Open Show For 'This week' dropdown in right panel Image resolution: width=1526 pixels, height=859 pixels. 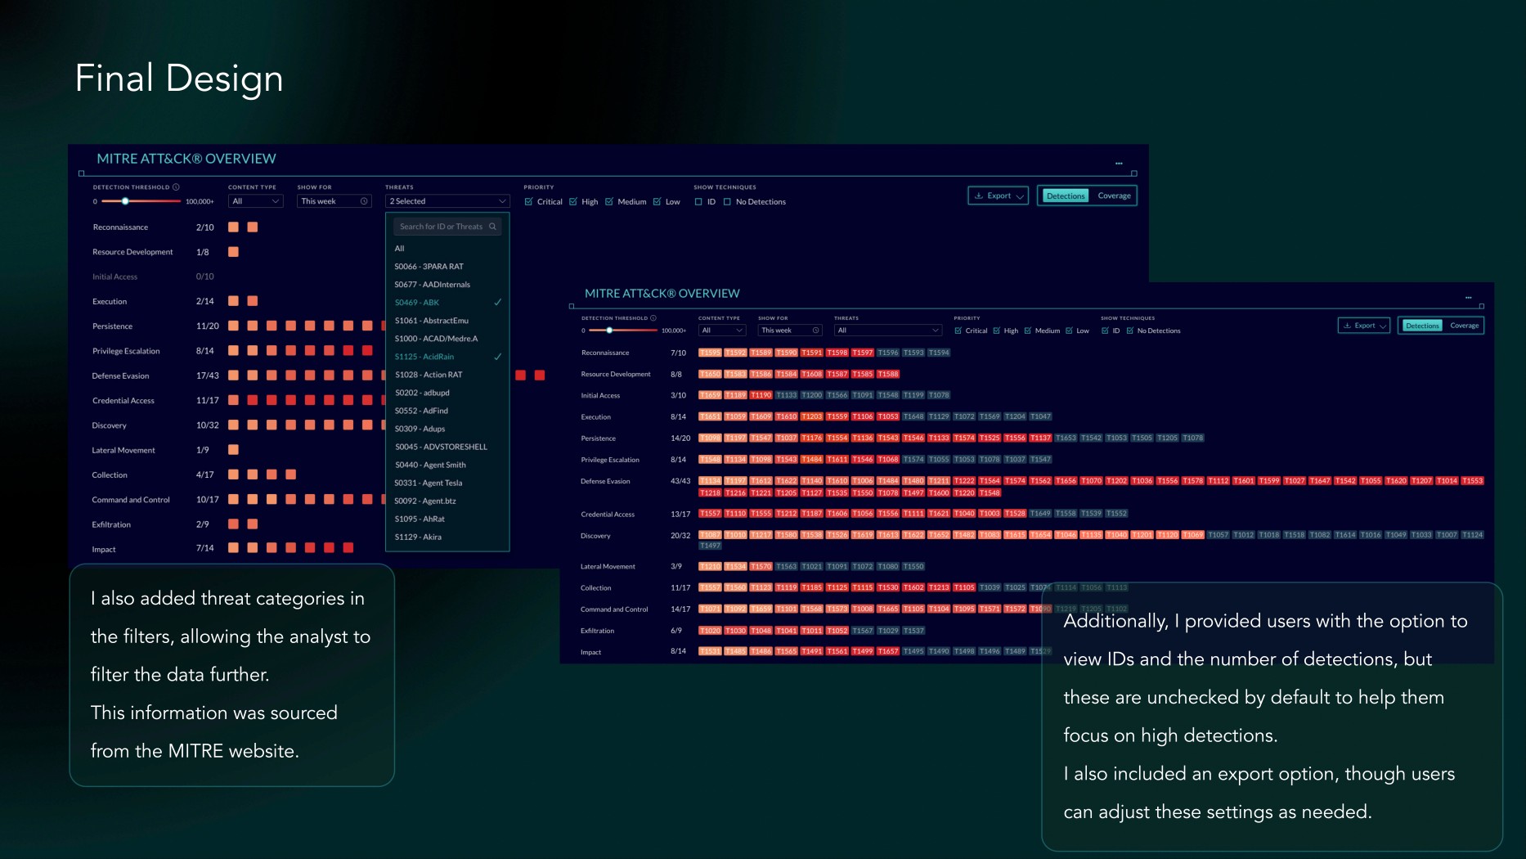790,331
